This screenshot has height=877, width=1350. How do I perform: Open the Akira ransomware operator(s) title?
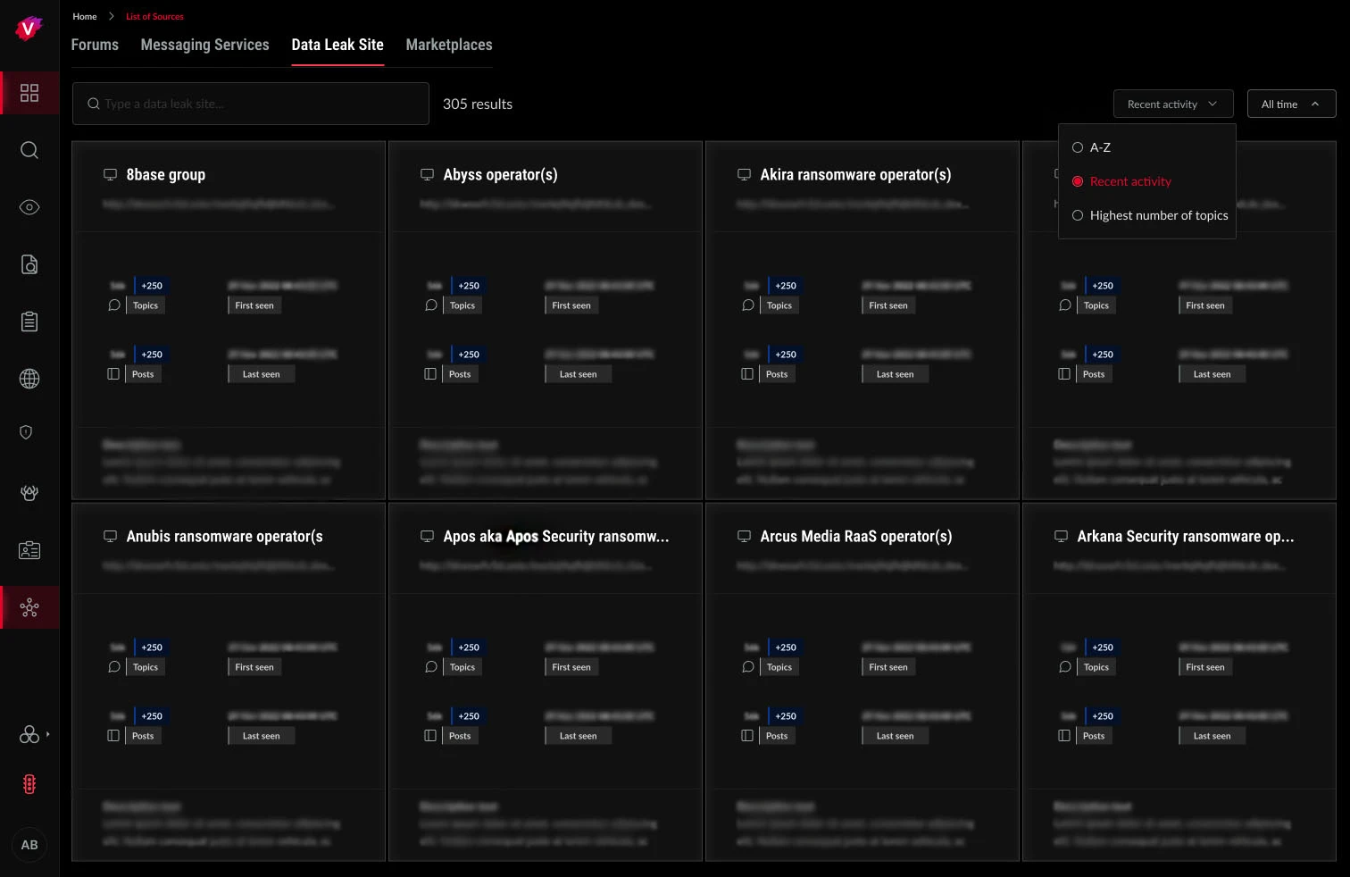855,175
